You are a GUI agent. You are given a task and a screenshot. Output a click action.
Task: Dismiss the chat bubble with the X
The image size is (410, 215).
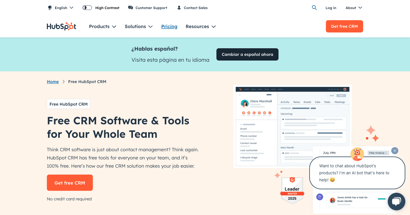coord(394,151)
